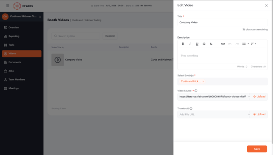This screenshot has height=155, width=273.
Task: Open Tasks in the sidebar
Action: (22, 45)
